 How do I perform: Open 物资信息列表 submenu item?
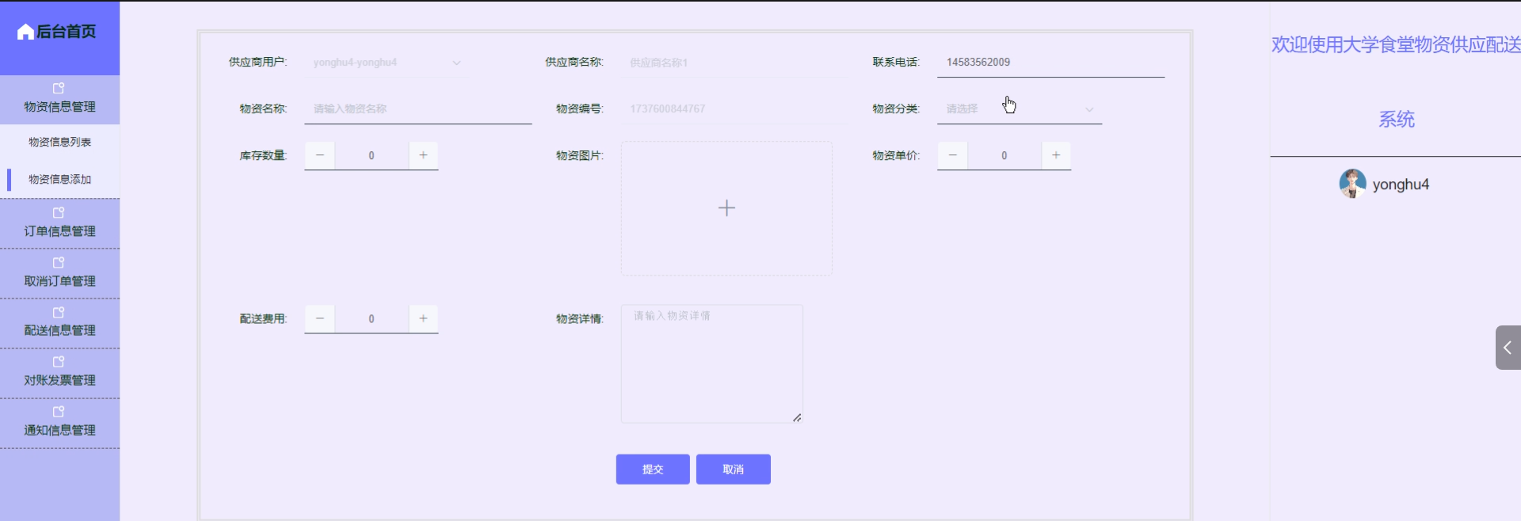[59, 143]
